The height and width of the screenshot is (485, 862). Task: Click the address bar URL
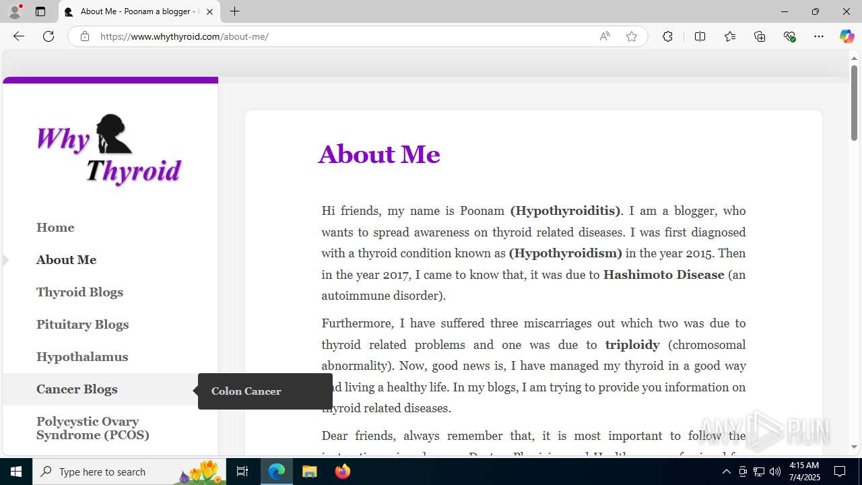click(x=184, y=36)
